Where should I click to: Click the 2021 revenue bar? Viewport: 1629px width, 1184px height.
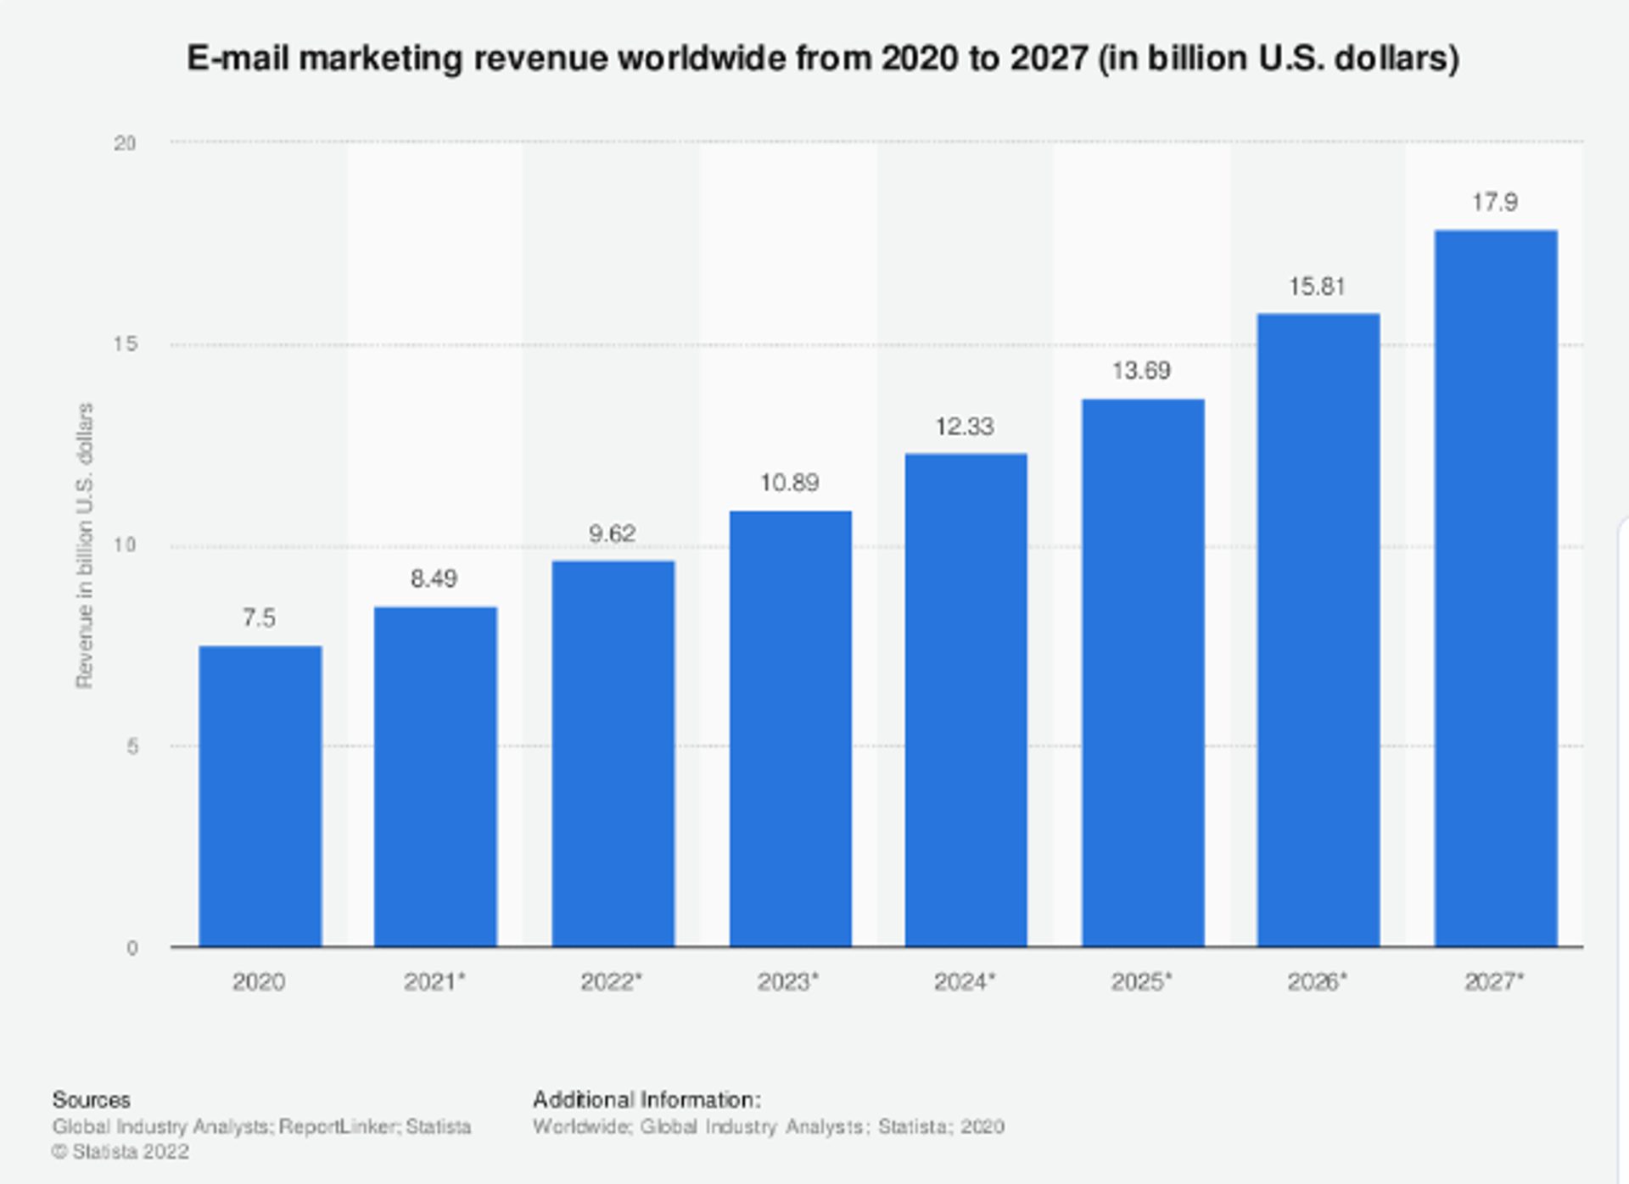pos(435,776)
